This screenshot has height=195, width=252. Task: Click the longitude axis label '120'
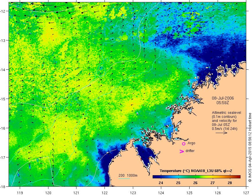tap(48, 193)
